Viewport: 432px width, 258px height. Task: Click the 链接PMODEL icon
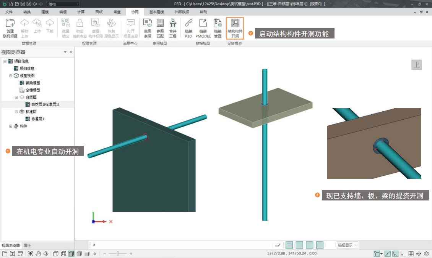coord(203,28)
